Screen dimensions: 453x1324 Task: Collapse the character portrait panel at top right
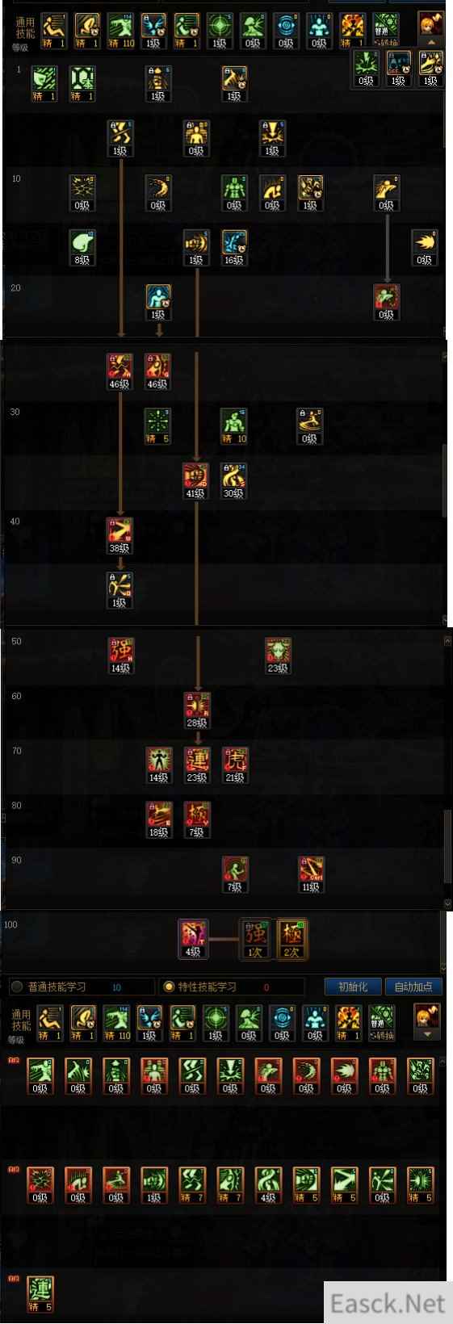[430, 42]
